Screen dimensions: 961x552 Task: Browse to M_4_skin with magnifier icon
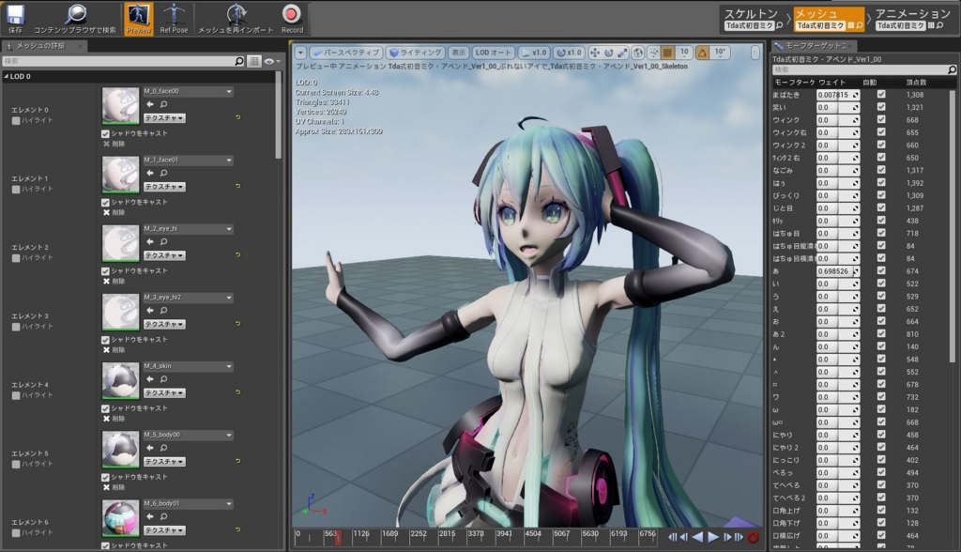click(163, 379)
